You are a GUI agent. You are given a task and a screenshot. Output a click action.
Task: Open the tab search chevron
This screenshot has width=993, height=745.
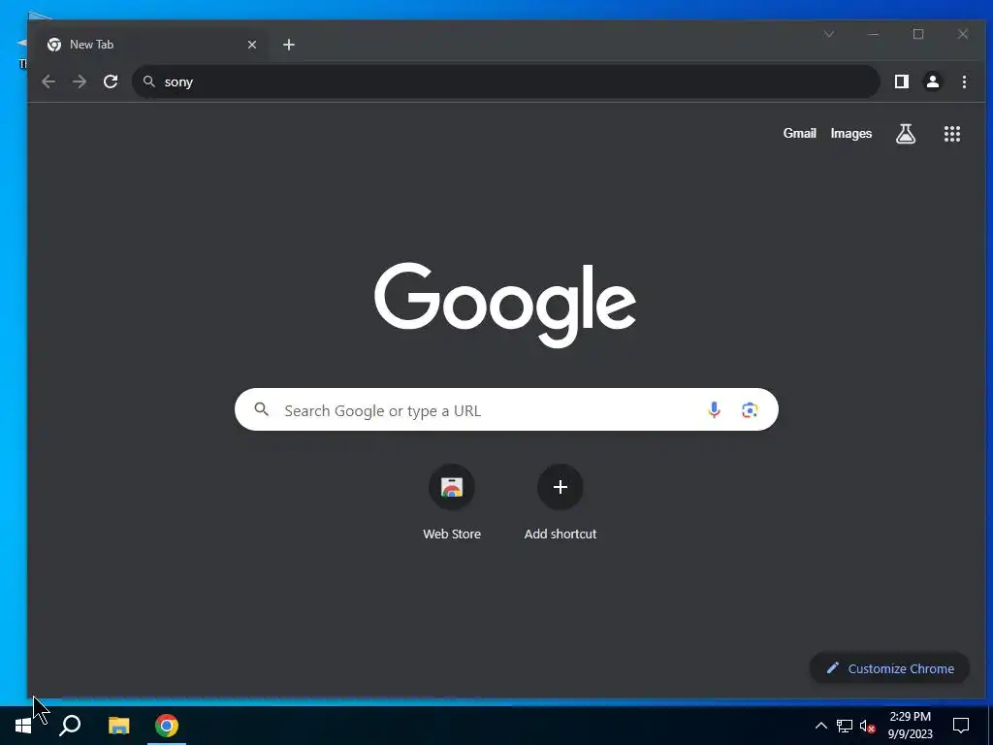coord(829,34)
